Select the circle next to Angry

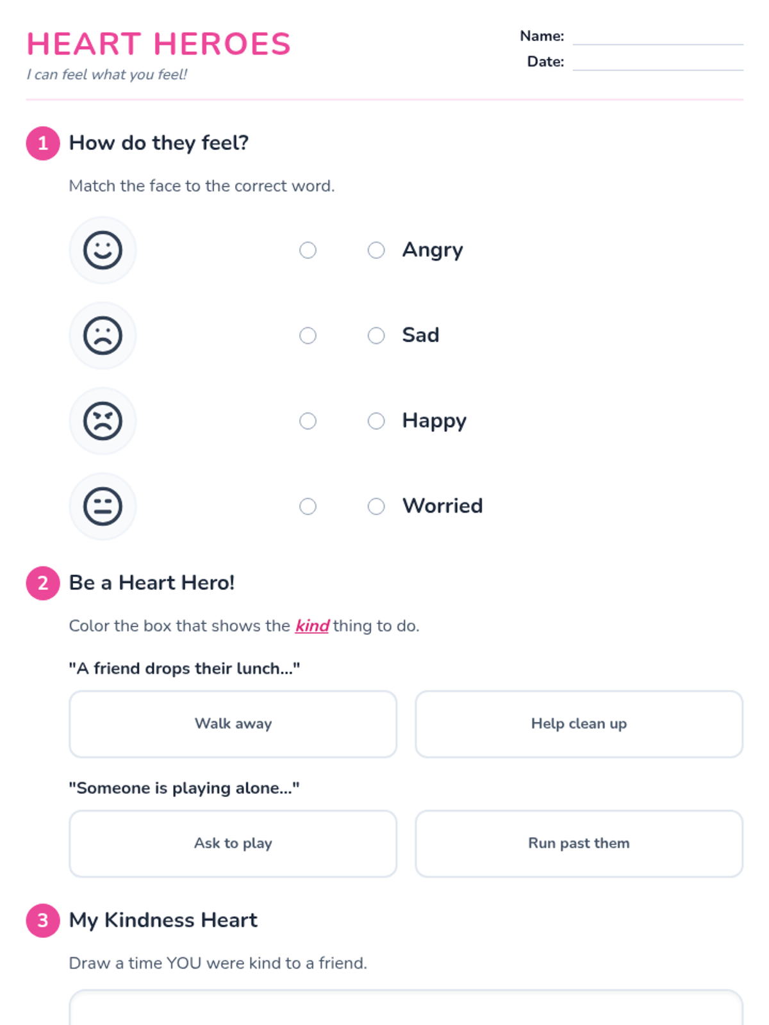pos(376,250)
